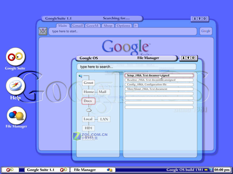The width and height of the screenshot is (233, 174).
Task: Switch to the Gmail tab
Action: click(x=77, y=26)
